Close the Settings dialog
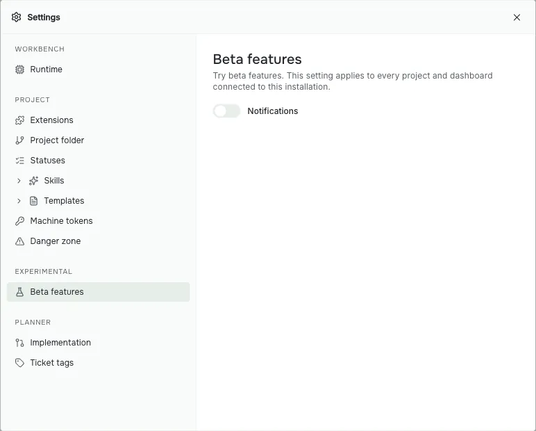The width and height of the screenshot is (536, 431). point(517,17)
